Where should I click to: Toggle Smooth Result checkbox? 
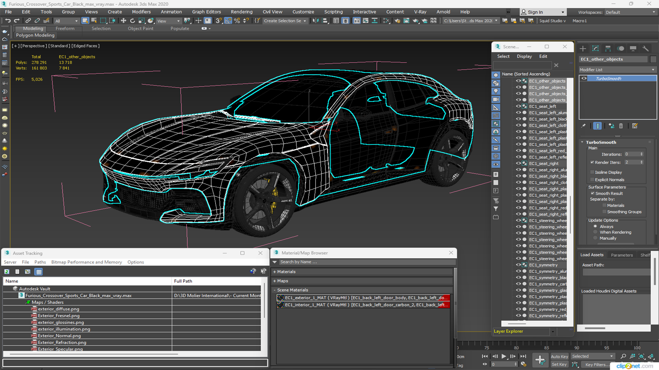(x=592, y=194)
